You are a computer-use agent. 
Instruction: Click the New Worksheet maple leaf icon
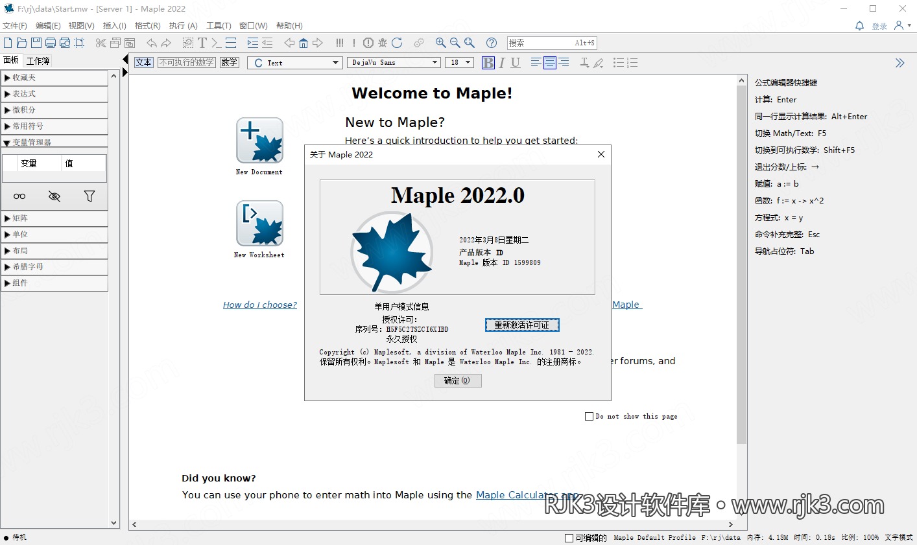tap(259, 223)
